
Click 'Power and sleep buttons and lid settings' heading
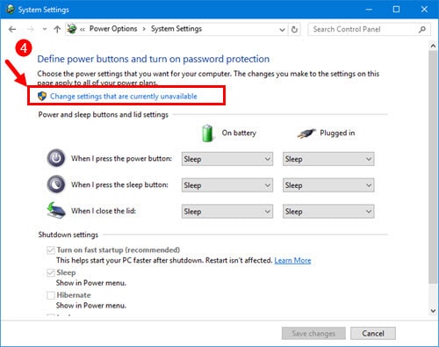104,114
